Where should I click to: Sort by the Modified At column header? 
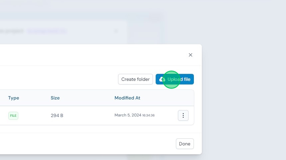(127, 98)
